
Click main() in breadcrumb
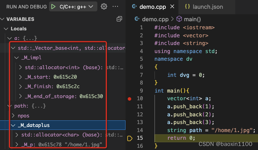point(192,19)
